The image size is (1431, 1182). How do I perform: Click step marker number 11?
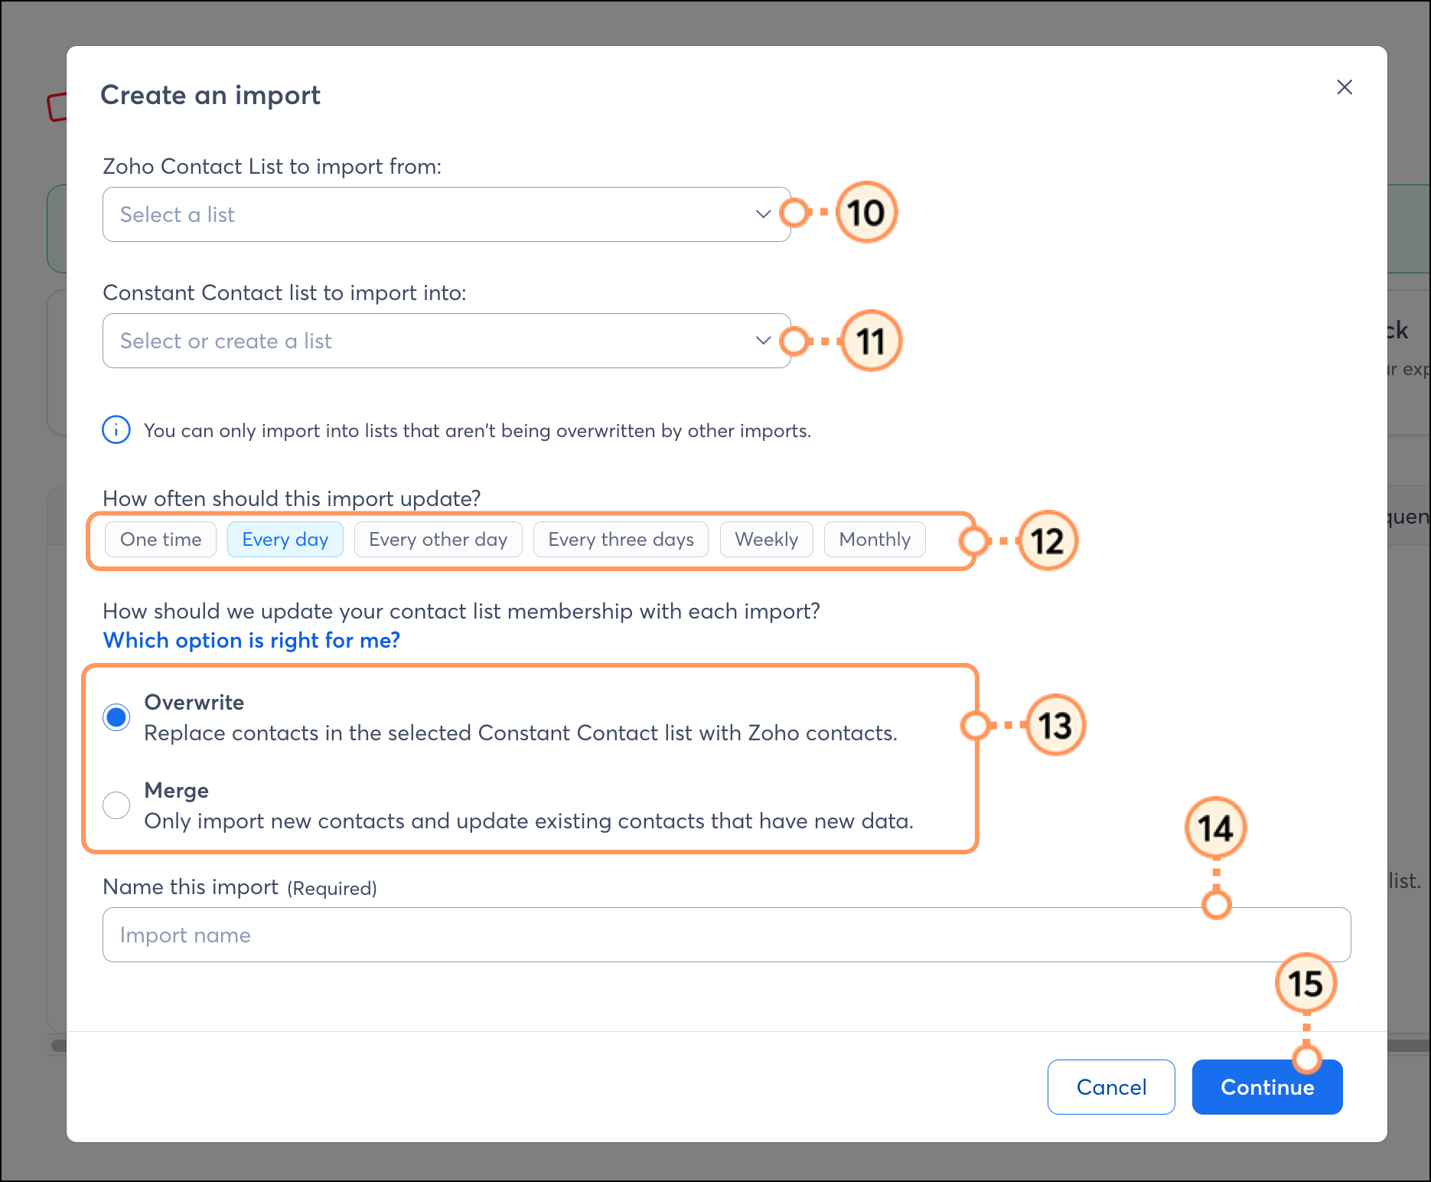click(871, 341)
